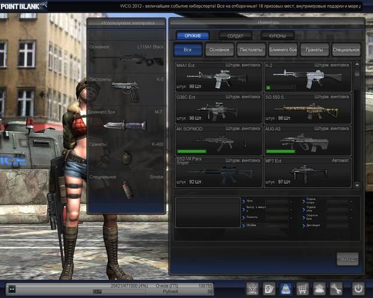Click the scroll up arrow of inventory list

point(357,64)
